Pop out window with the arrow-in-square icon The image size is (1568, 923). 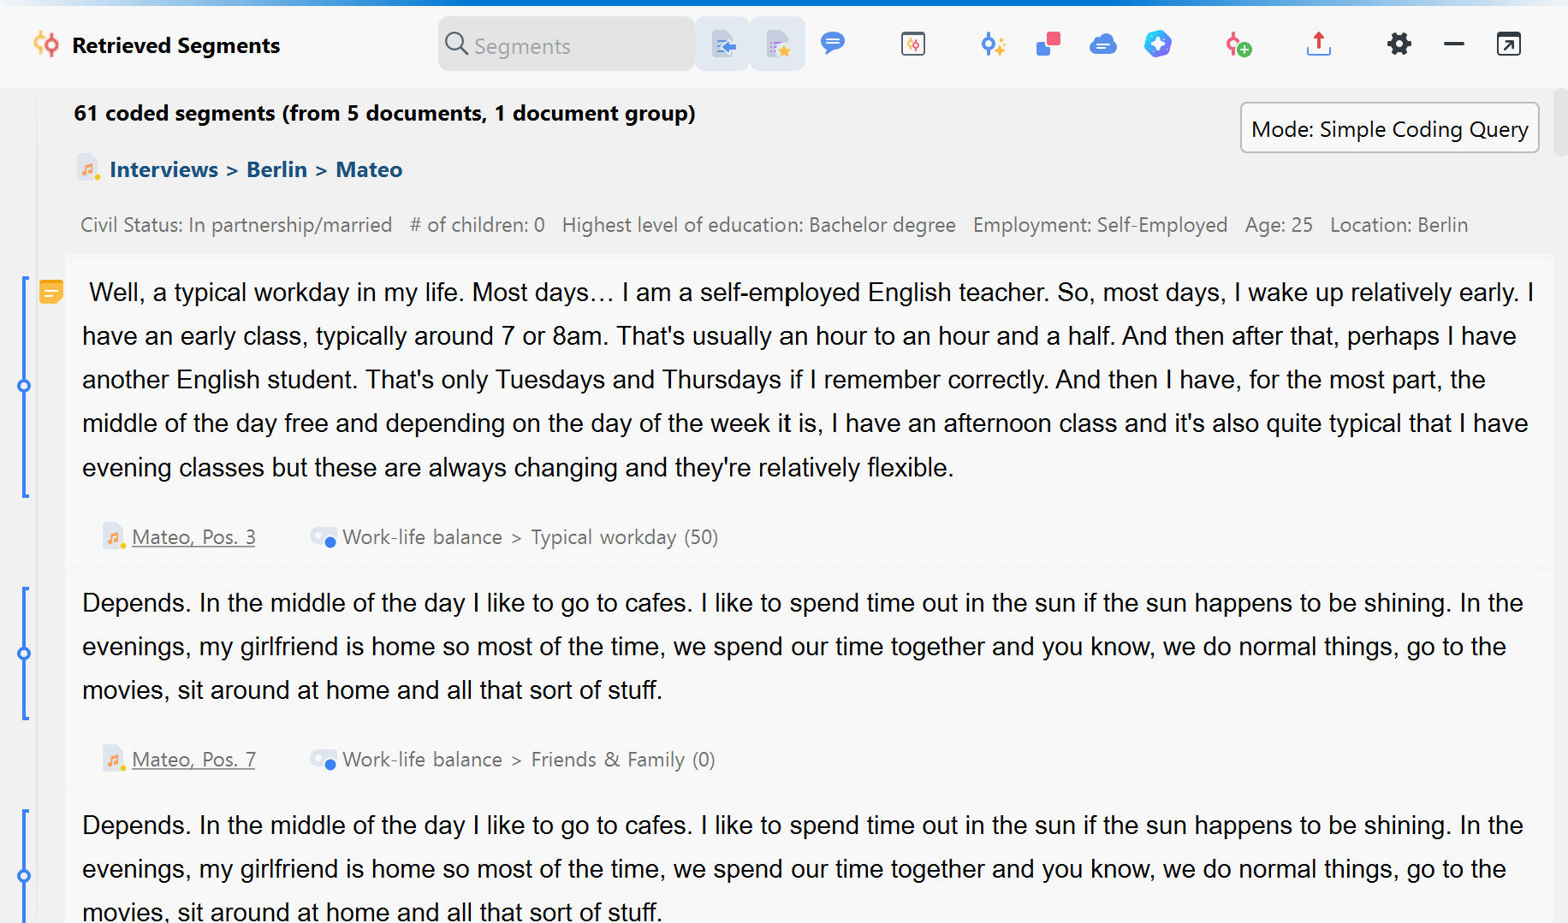[1509, 44]
